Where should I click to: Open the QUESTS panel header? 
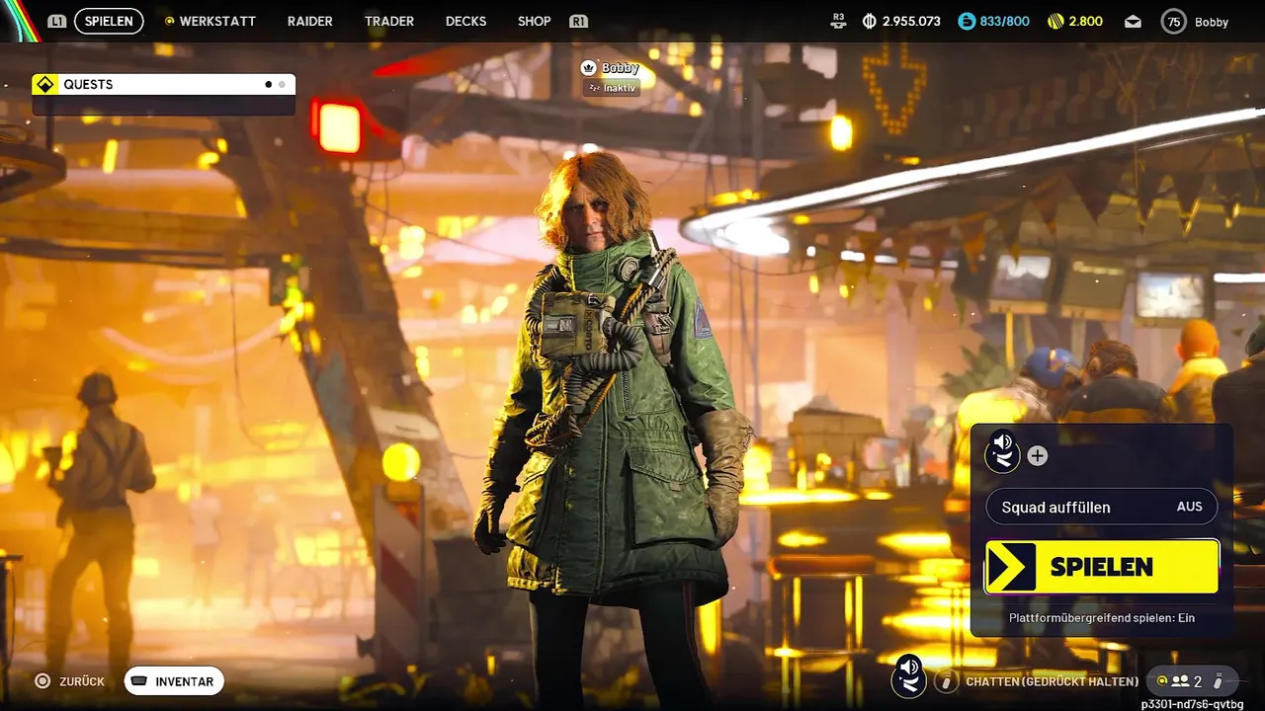[x=164, y=84]
